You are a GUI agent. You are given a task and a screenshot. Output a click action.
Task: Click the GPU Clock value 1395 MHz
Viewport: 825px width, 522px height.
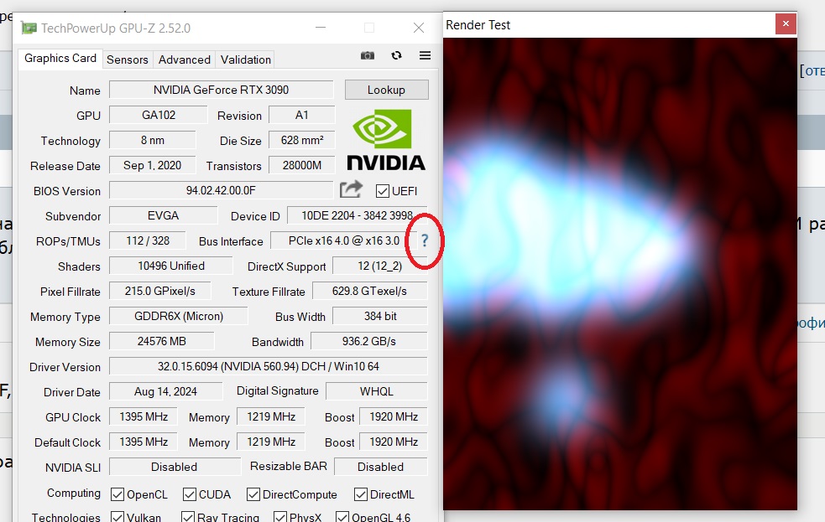(x=144, y=417)
